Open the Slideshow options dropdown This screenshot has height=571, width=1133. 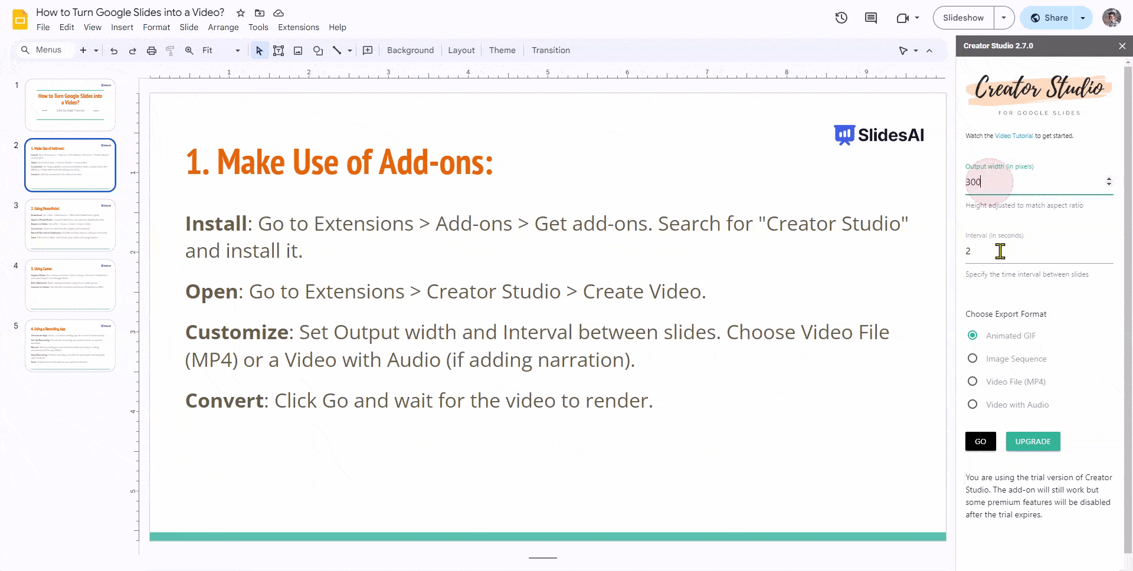tap(1004, 17)
